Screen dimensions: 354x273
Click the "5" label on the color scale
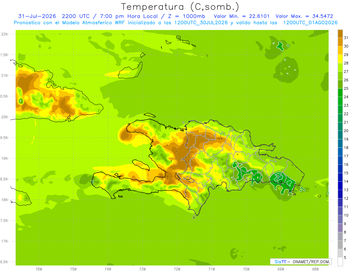click(x=345, y=258)
